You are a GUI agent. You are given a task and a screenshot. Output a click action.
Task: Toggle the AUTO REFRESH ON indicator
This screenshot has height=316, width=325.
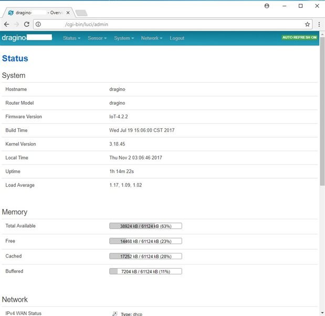click(299, 37)
